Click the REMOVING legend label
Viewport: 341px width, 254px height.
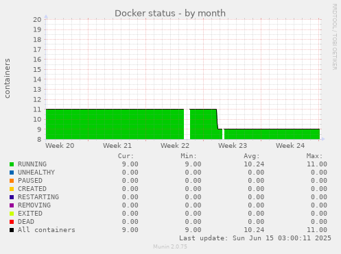(34, 205)
